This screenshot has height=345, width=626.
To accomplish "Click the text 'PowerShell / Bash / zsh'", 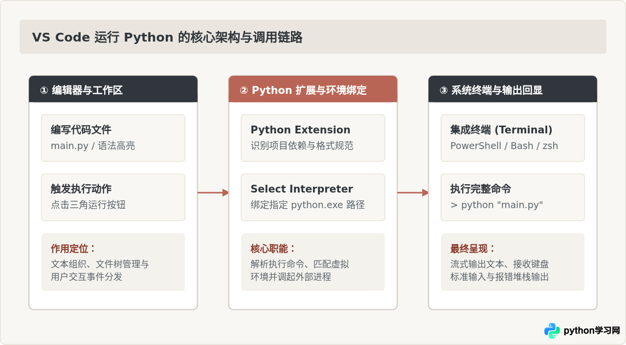I will 504,146.
